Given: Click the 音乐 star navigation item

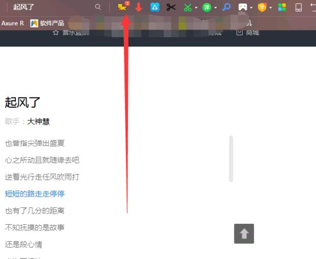Looking at the screenshot, I should (71, 33).
